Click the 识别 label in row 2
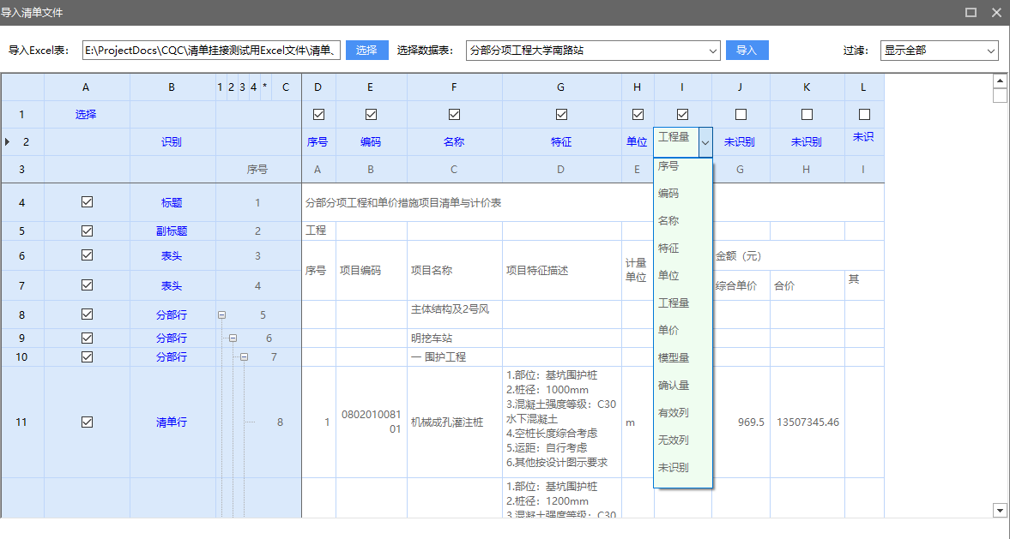The width and height of the screenshot is (1010, 539). tap(172, 142)
